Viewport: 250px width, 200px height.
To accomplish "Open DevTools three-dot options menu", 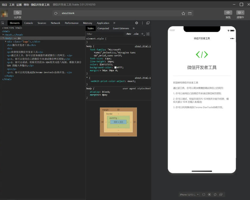I will click(x=142, y=23).
